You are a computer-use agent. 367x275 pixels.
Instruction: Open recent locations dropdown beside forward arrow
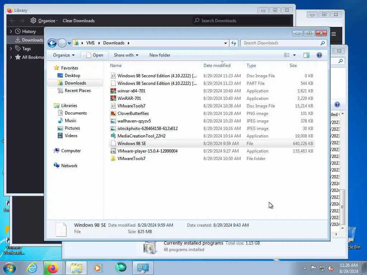69,43
